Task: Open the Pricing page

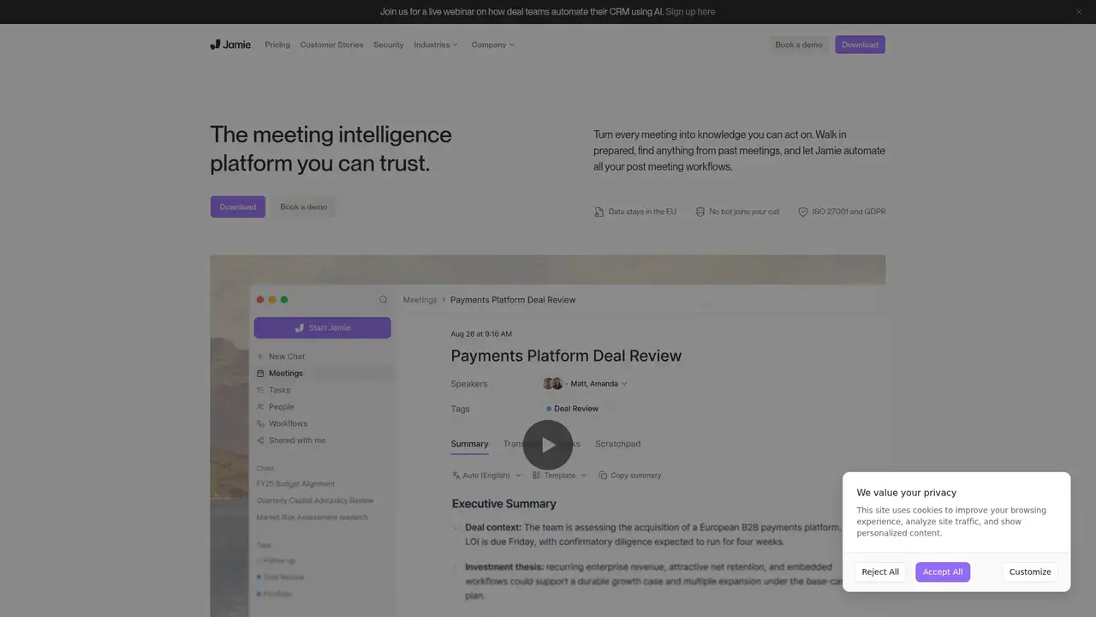Action: point(277,45)
